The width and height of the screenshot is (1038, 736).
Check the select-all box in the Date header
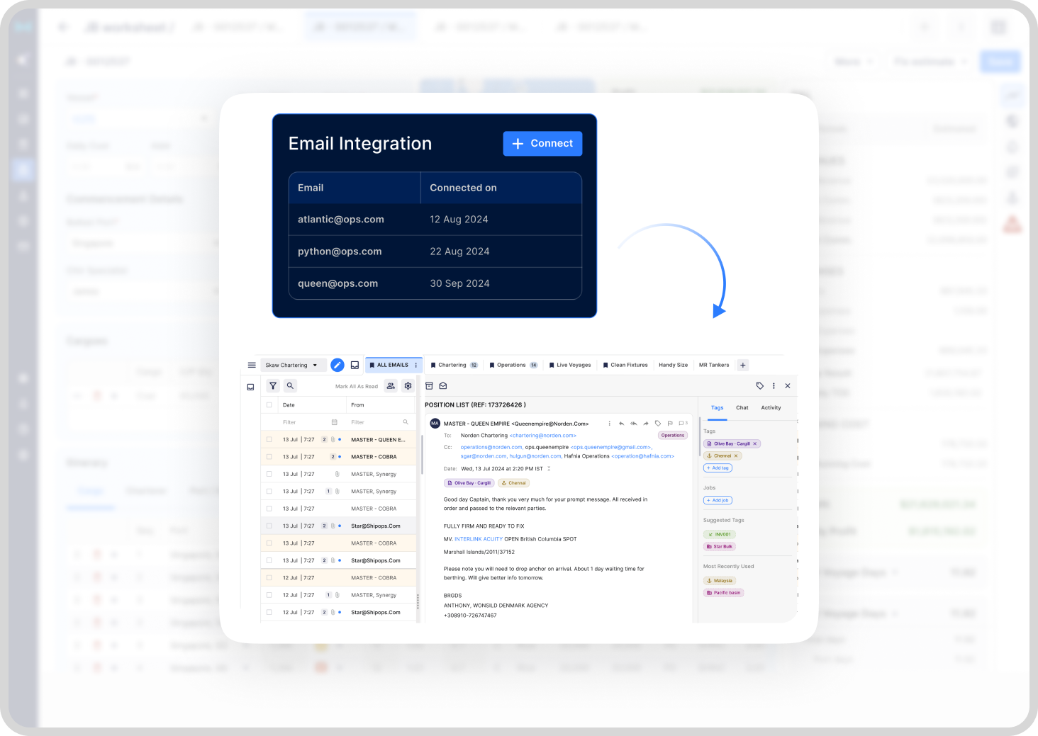[x=269, y=404]
